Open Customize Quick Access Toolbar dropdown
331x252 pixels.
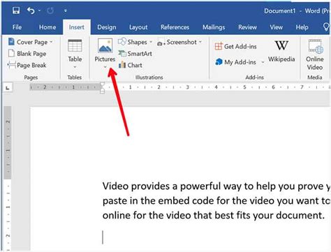pos(66,10)
